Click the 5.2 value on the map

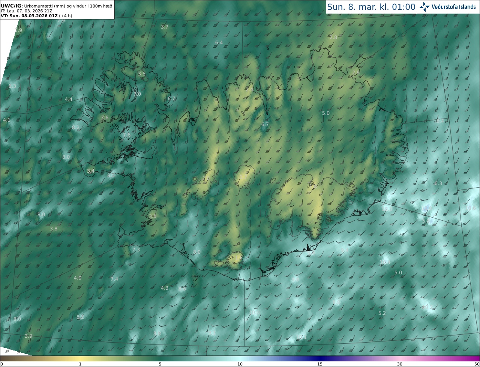click(x=382, y=313)
